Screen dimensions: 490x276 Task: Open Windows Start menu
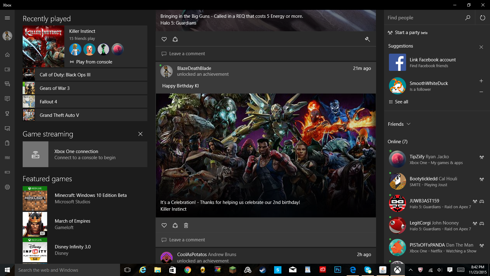point(7,270)
